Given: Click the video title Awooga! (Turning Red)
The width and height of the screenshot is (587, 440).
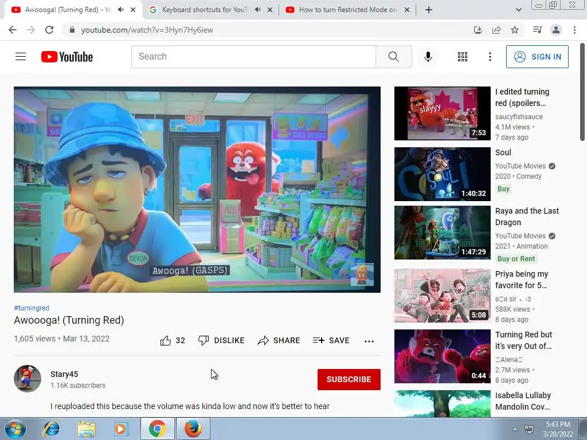Looking at the screenshot, I should coord(69,320).
